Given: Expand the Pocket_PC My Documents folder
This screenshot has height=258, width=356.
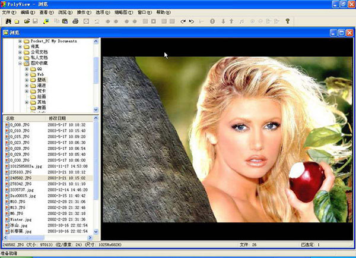Looking at the screenshot, I should tap(20, 41).
